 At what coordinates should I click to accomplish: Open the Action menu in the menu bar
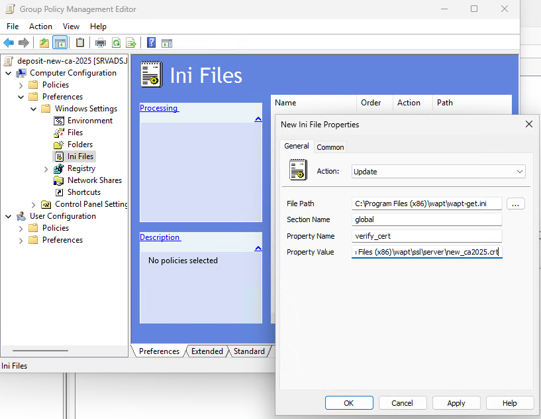point(40,27)
